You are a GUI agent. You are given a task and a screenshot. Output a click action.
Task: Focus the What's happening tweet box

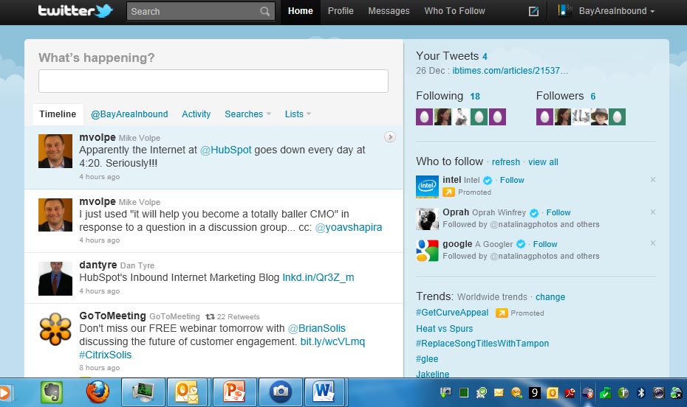213,81
